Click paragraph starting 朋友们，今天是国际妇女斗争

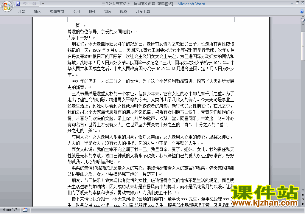point(151,59)
